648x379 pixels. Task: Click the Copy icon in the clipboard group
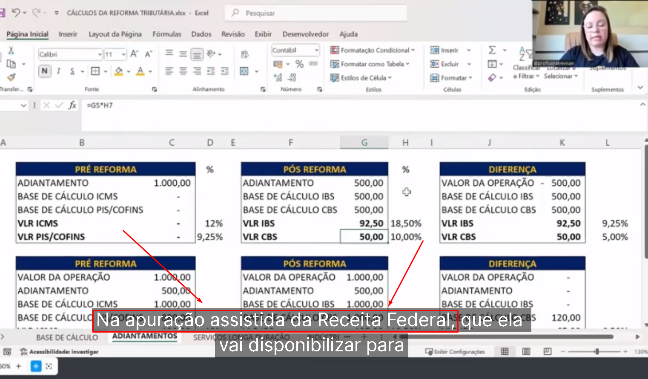coord(11,64)
